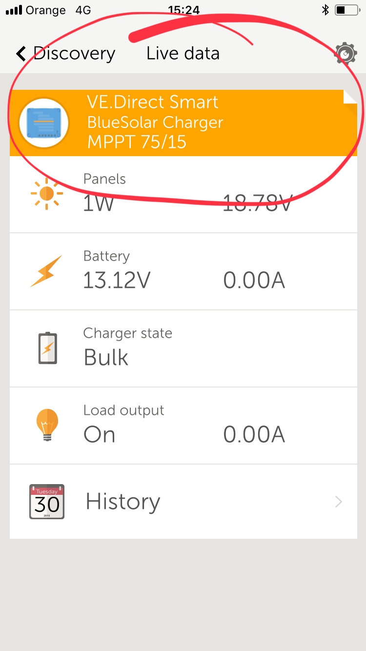Viewport: 366px width, 651px height.
Task: Tap the sun icon for Panels
Action: (x=47, y=194)
